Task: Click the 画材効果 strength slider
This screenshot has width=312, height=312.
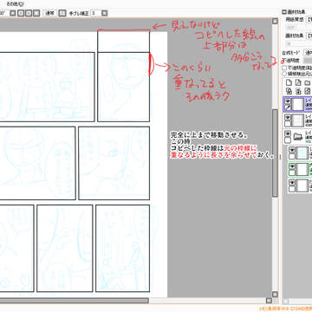Action: point(299,44)
